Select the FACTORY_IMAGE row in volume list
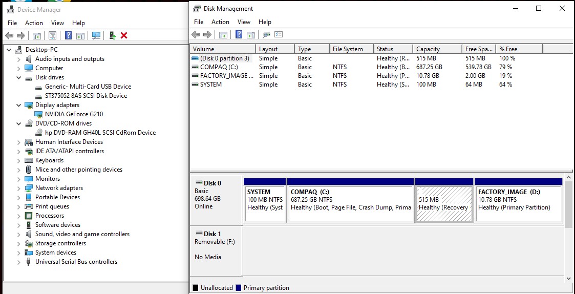This screenshot has height=294, width=575. pyautogui.click(x=226, y=76)
